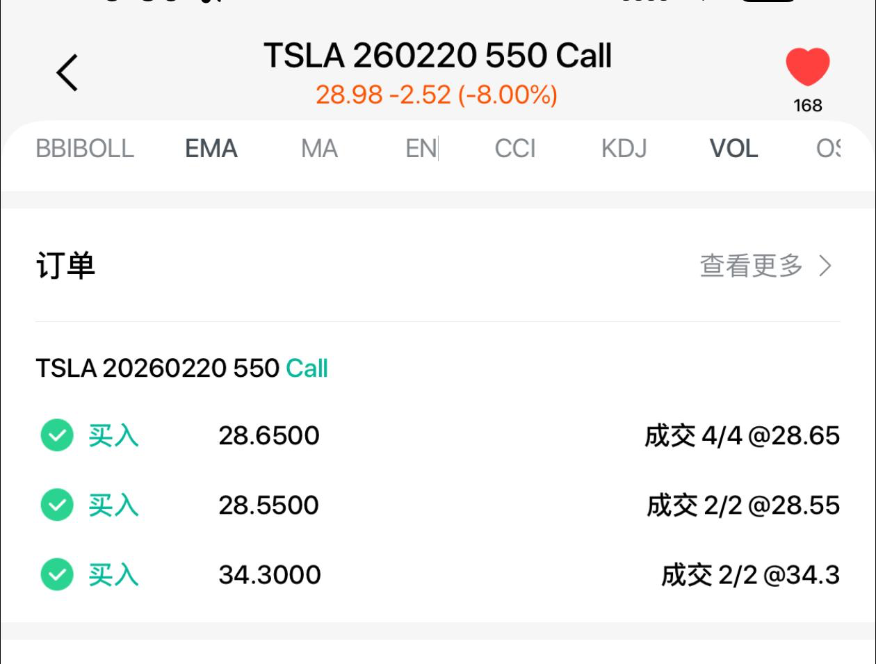The height and width of the screenshot is (664, 876).
Task: Open the filled 2/2 @28.55 order
Action: 743,505
